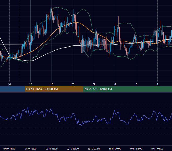Click hour label 16 under the price chart
This screenshot has height=151, width=172.
[x=31, y=84]
